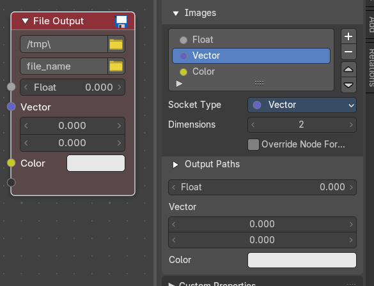Open the sidebar Color swatch picker

(302, 260)
